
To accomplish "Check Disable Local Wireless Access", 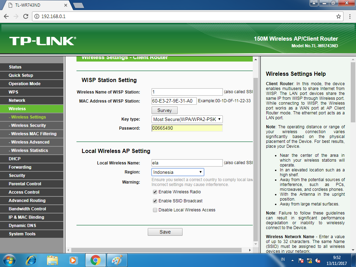I will [x=155, y=210].
